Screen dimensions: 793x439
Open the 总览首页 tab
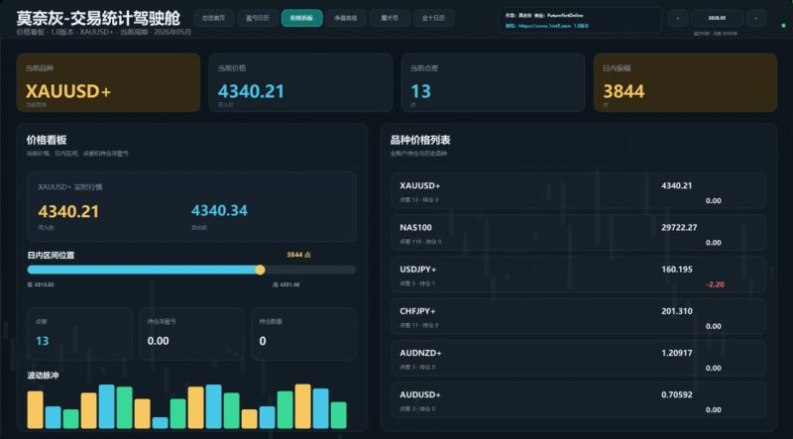[214, 18]
